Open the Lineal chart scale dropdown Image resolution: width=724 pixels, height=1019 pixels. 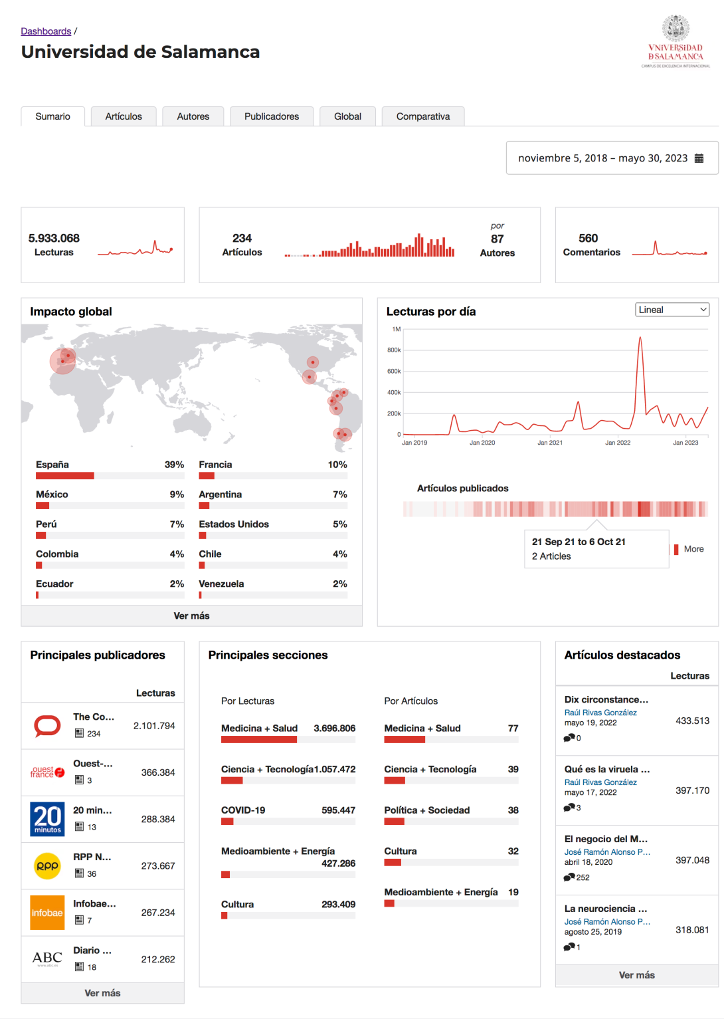[672, 310]
